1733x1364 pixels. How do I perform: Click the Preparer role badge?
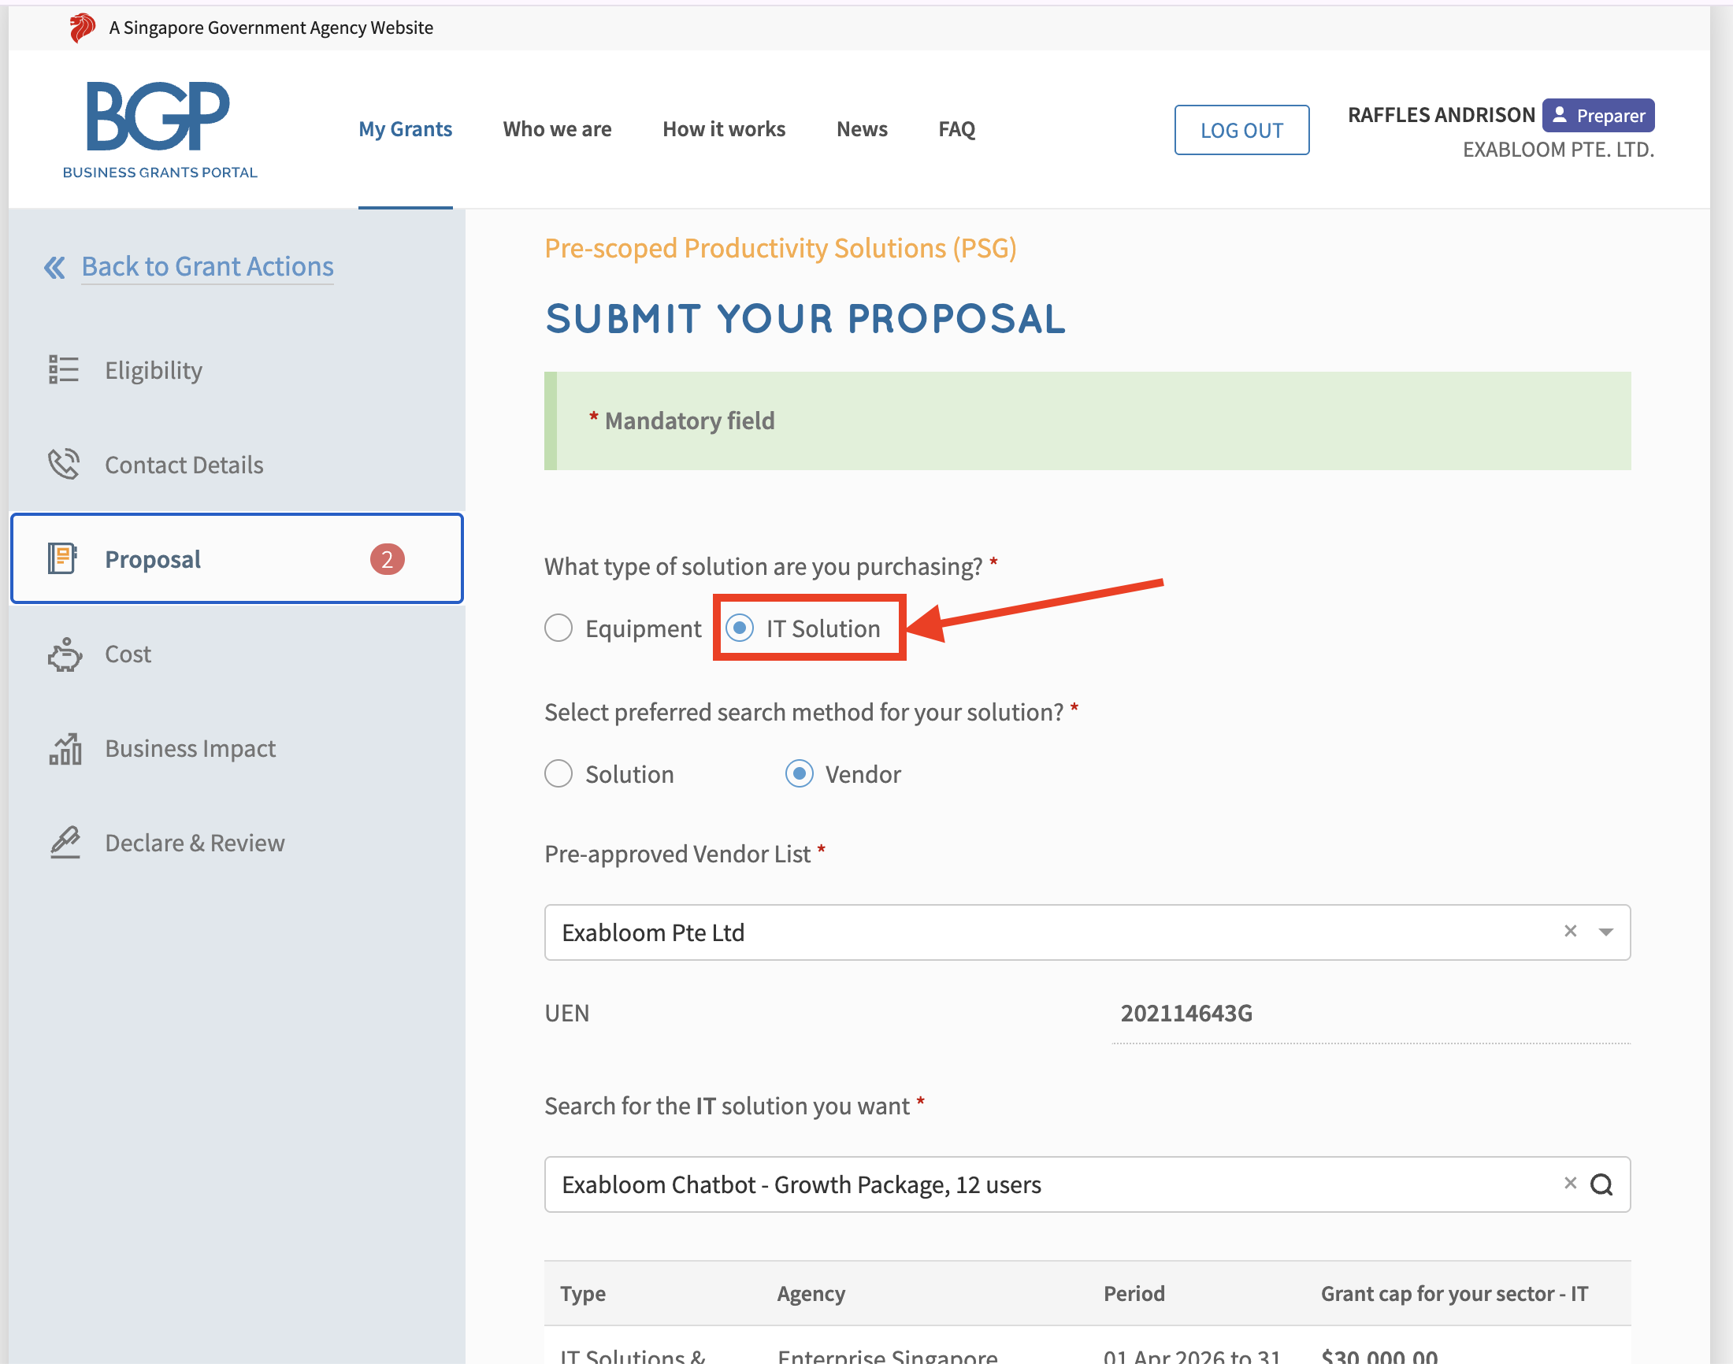coord(1598,116)
